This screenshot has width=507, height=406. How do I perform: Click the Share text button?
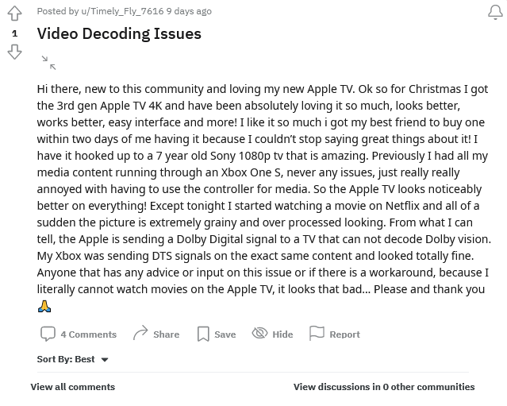tap(166, 334)
